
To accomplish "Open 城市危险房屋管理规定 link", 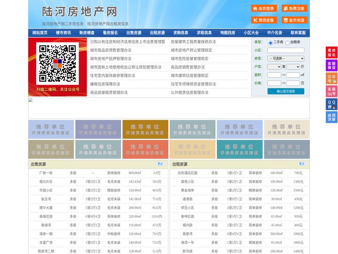I will point(190,58).
